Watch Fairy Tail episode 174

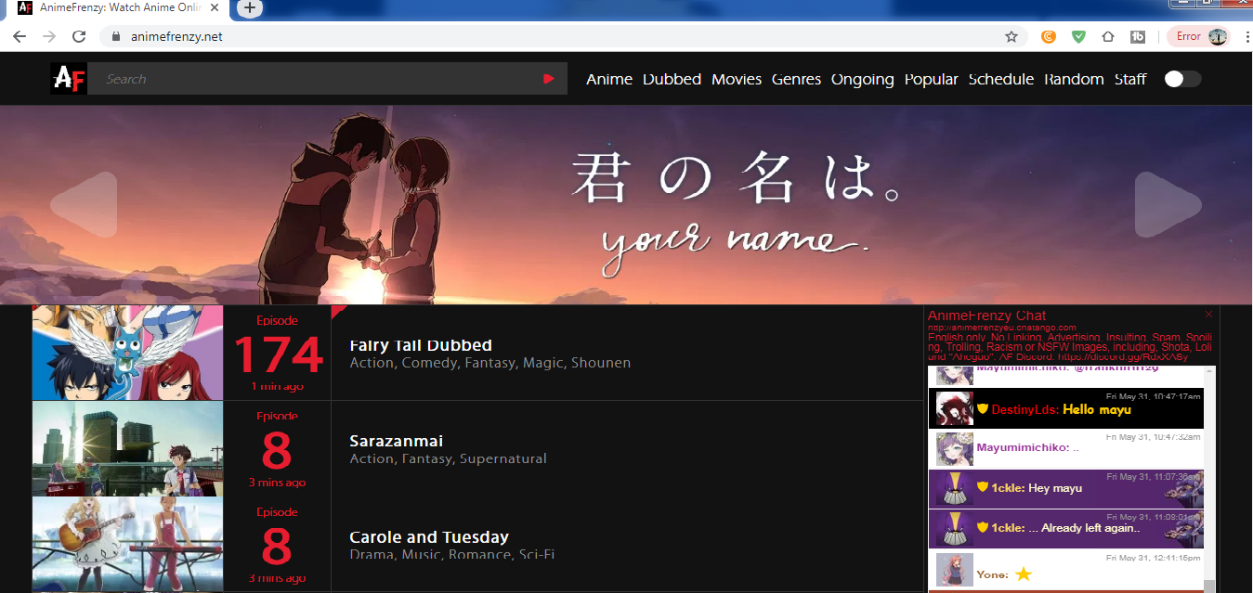pos(277,354)
